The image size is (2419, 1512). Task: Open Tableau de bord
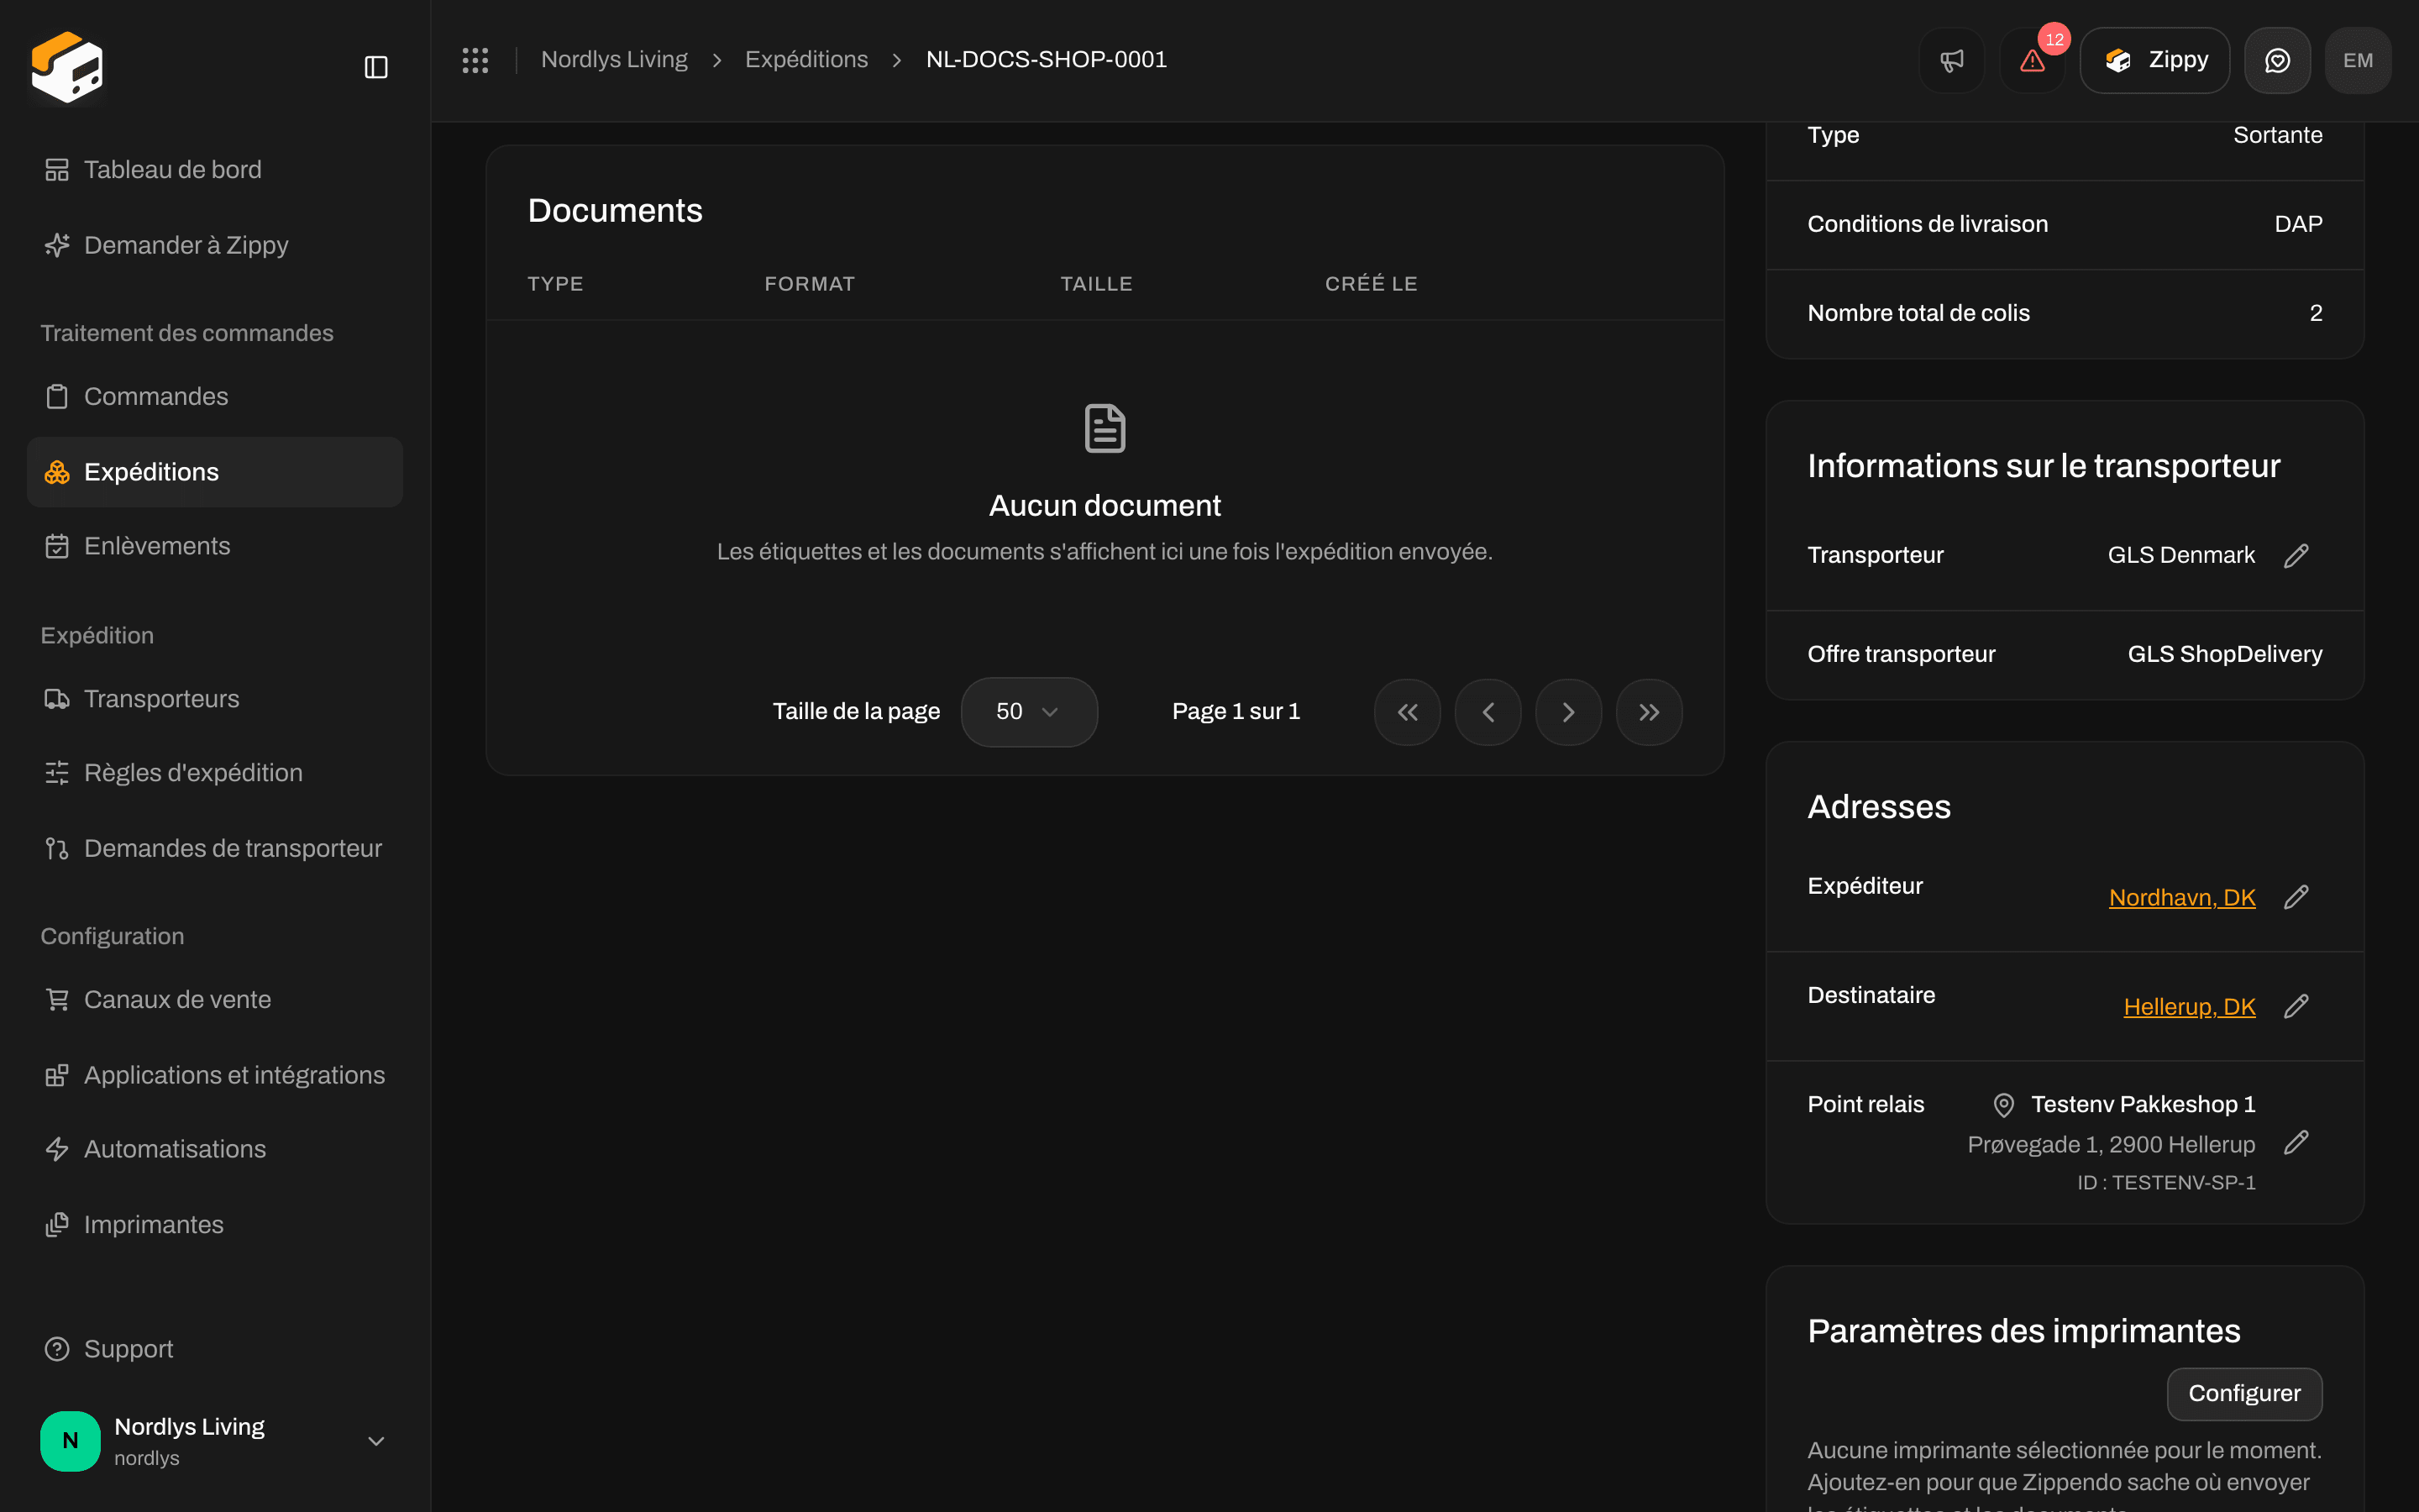(215, 170)
